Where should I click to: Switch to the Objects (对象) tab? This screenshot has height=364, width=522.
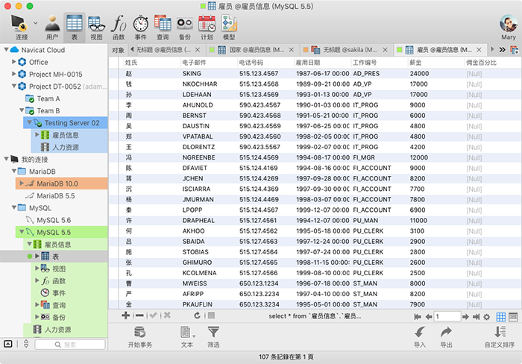(118, 50)
